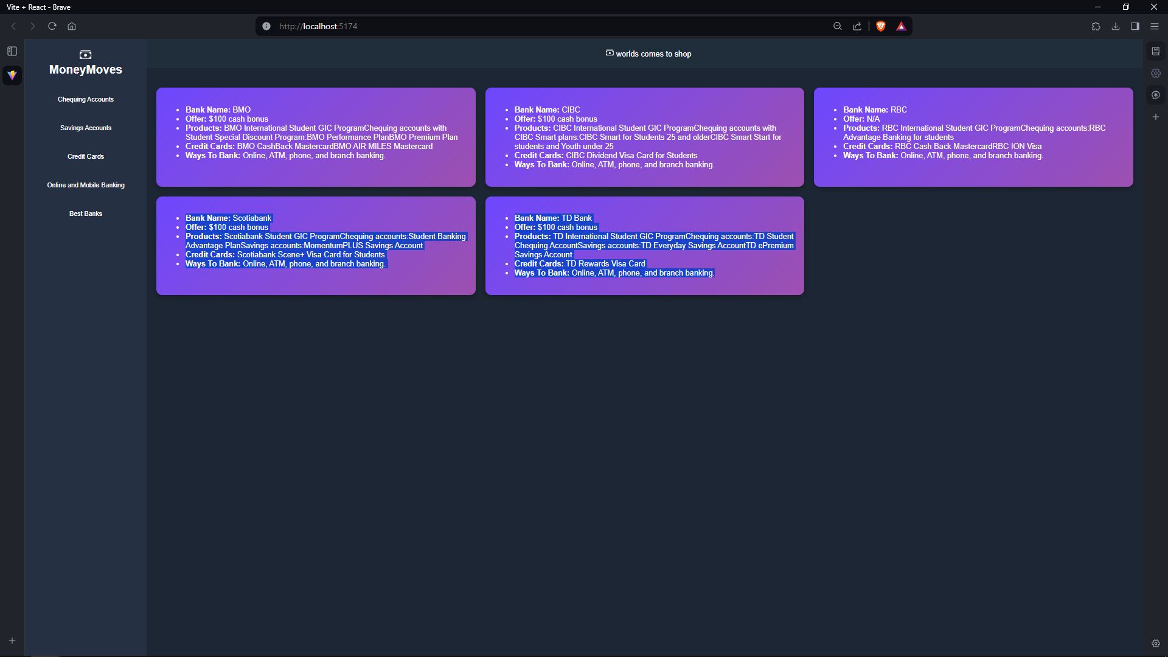The width and height of the screenshot is (1168, 657).
Task: Click the Brave Rewards triangle icon
Action: tap(901, 26)
